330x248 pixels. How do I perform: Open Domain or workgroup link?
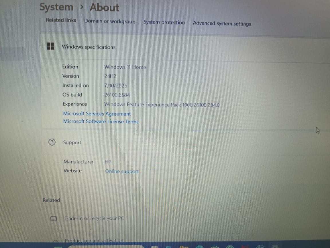tap(110, 21)
